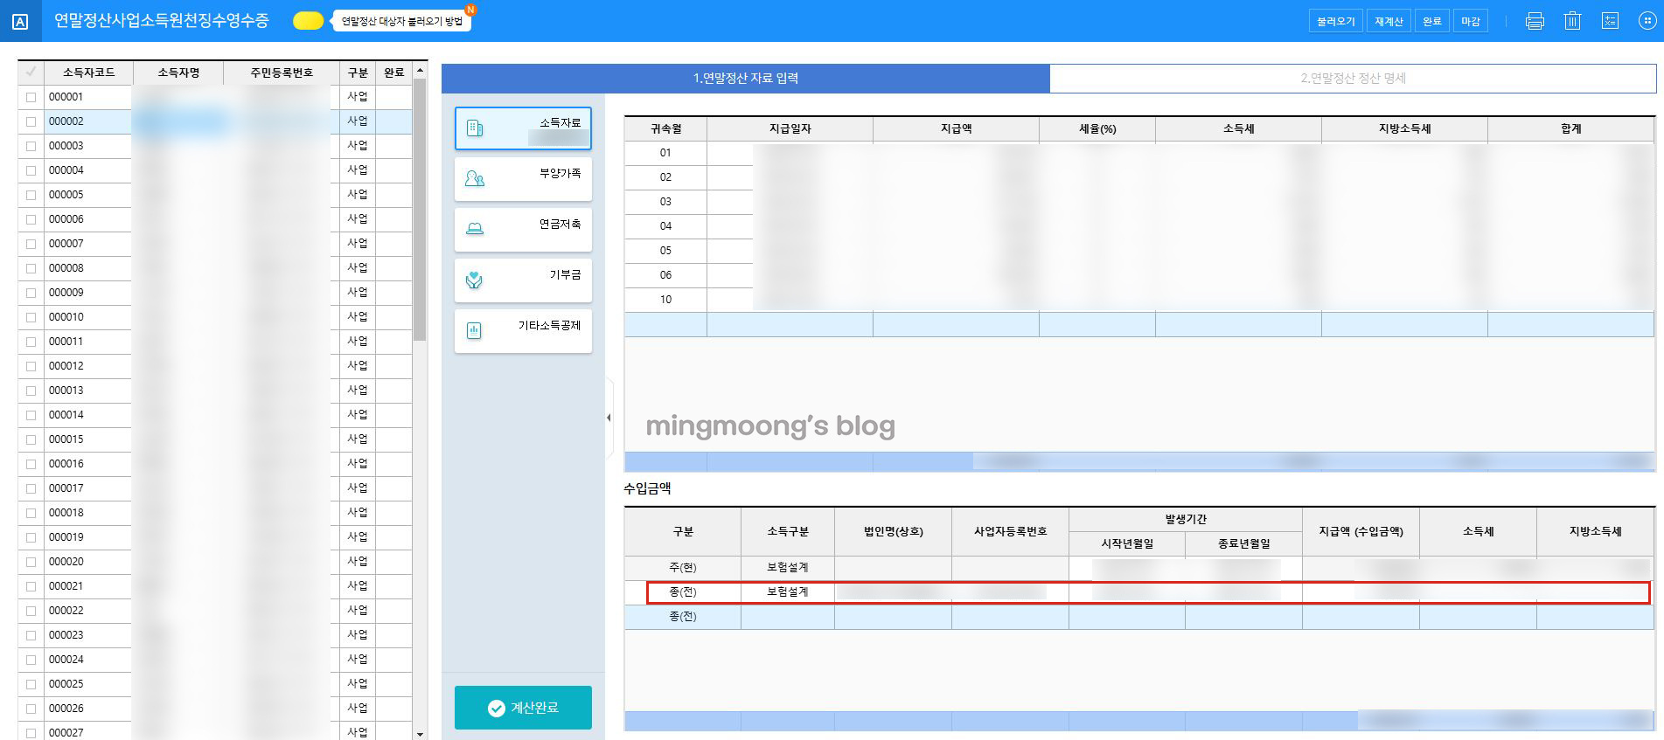Click the checkmark icon in 계산완료

pyautogui.click(x=496, y=708)
